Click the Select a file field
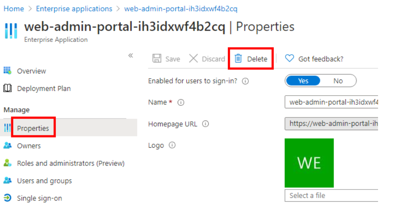399x207 pixels. tap(331, 195)
